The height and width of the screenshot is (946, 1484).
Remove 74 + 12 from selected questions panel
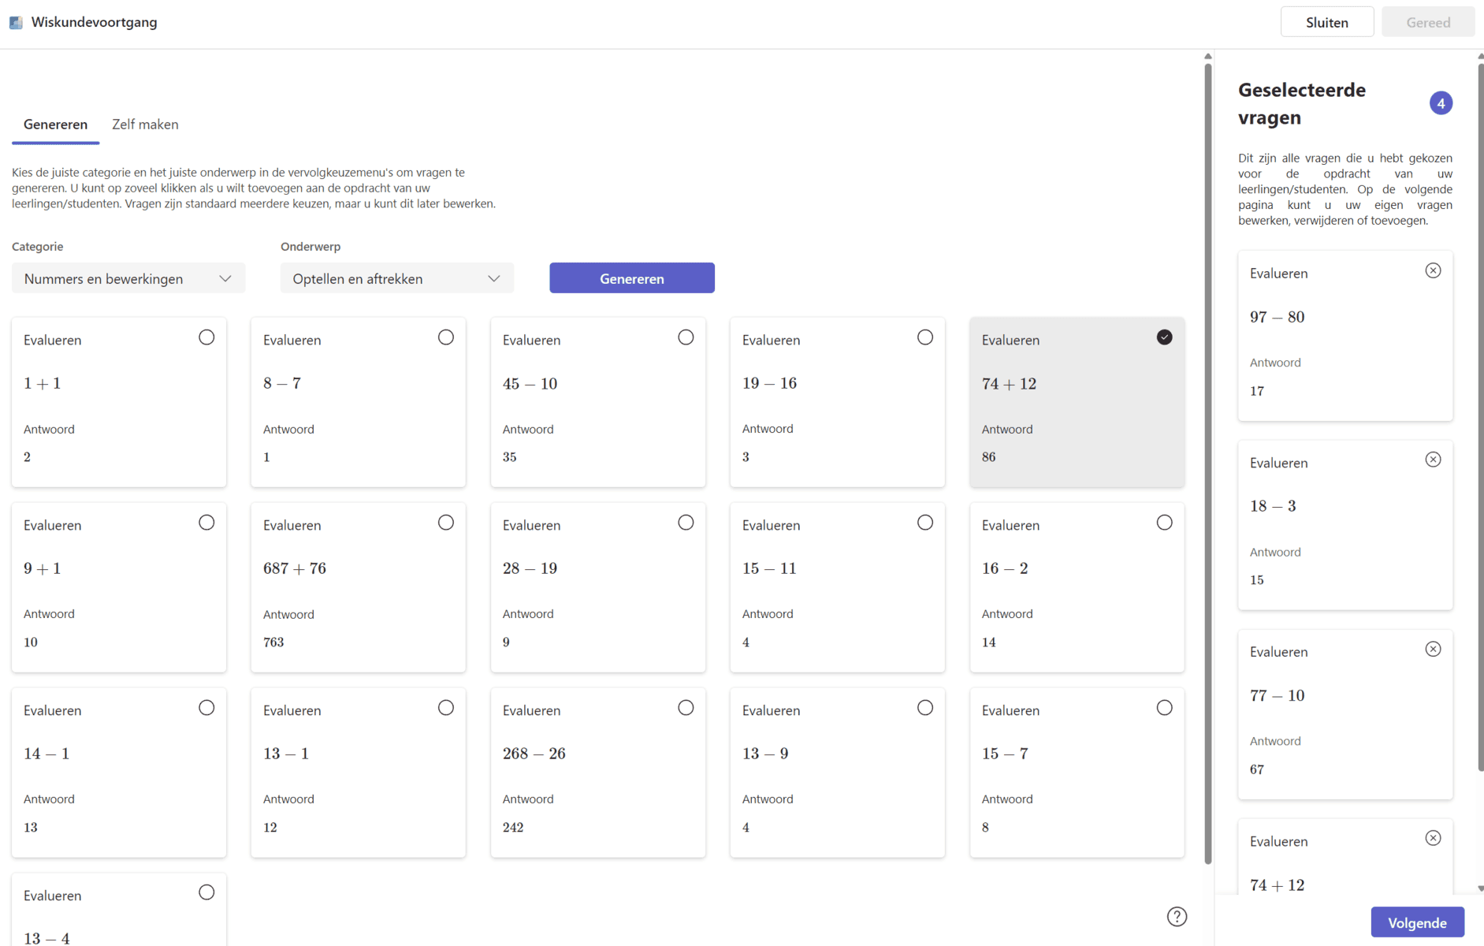point(1433,838)
